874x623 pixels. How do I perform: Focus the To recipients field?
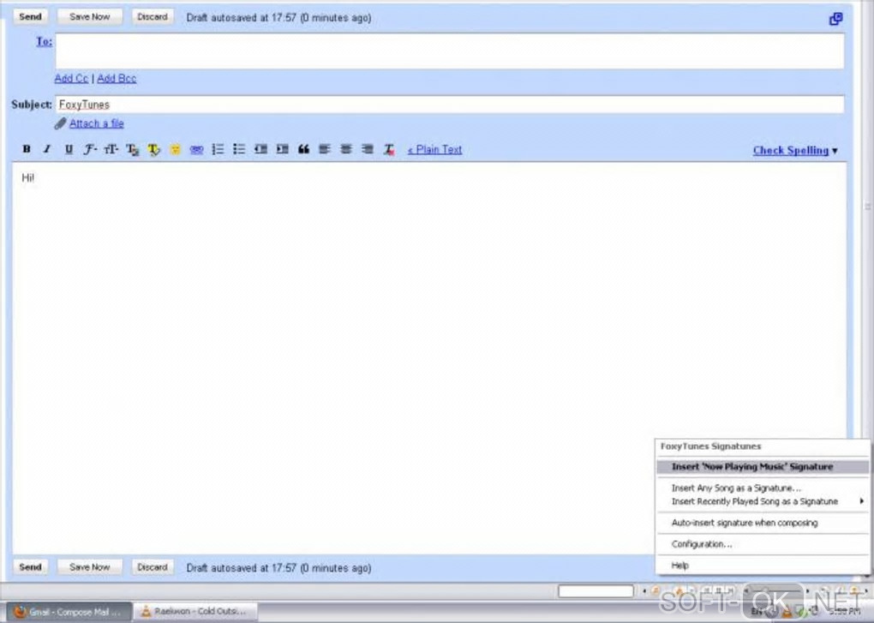(x=450, y=51)
